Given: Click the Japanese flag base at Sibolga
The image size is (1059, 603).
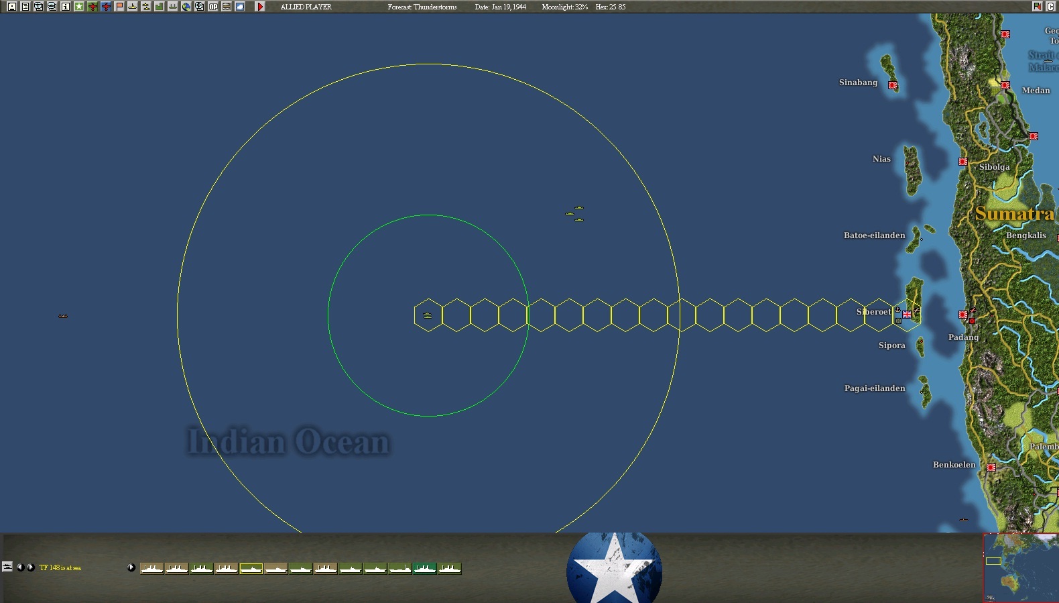Looking at the screenshot, I should (x=963, y=162).
